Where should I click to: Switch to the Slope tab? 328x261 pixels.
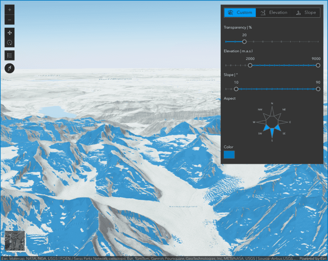pyautogui.click(x=307, y=12)
